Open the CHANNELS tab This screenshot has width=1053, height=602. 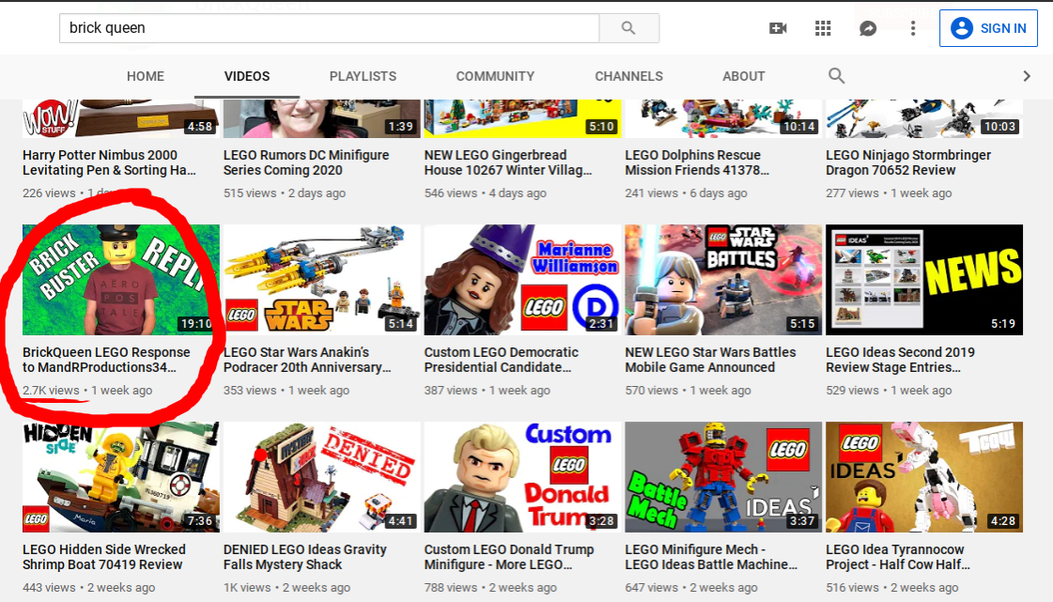(628, 76)
